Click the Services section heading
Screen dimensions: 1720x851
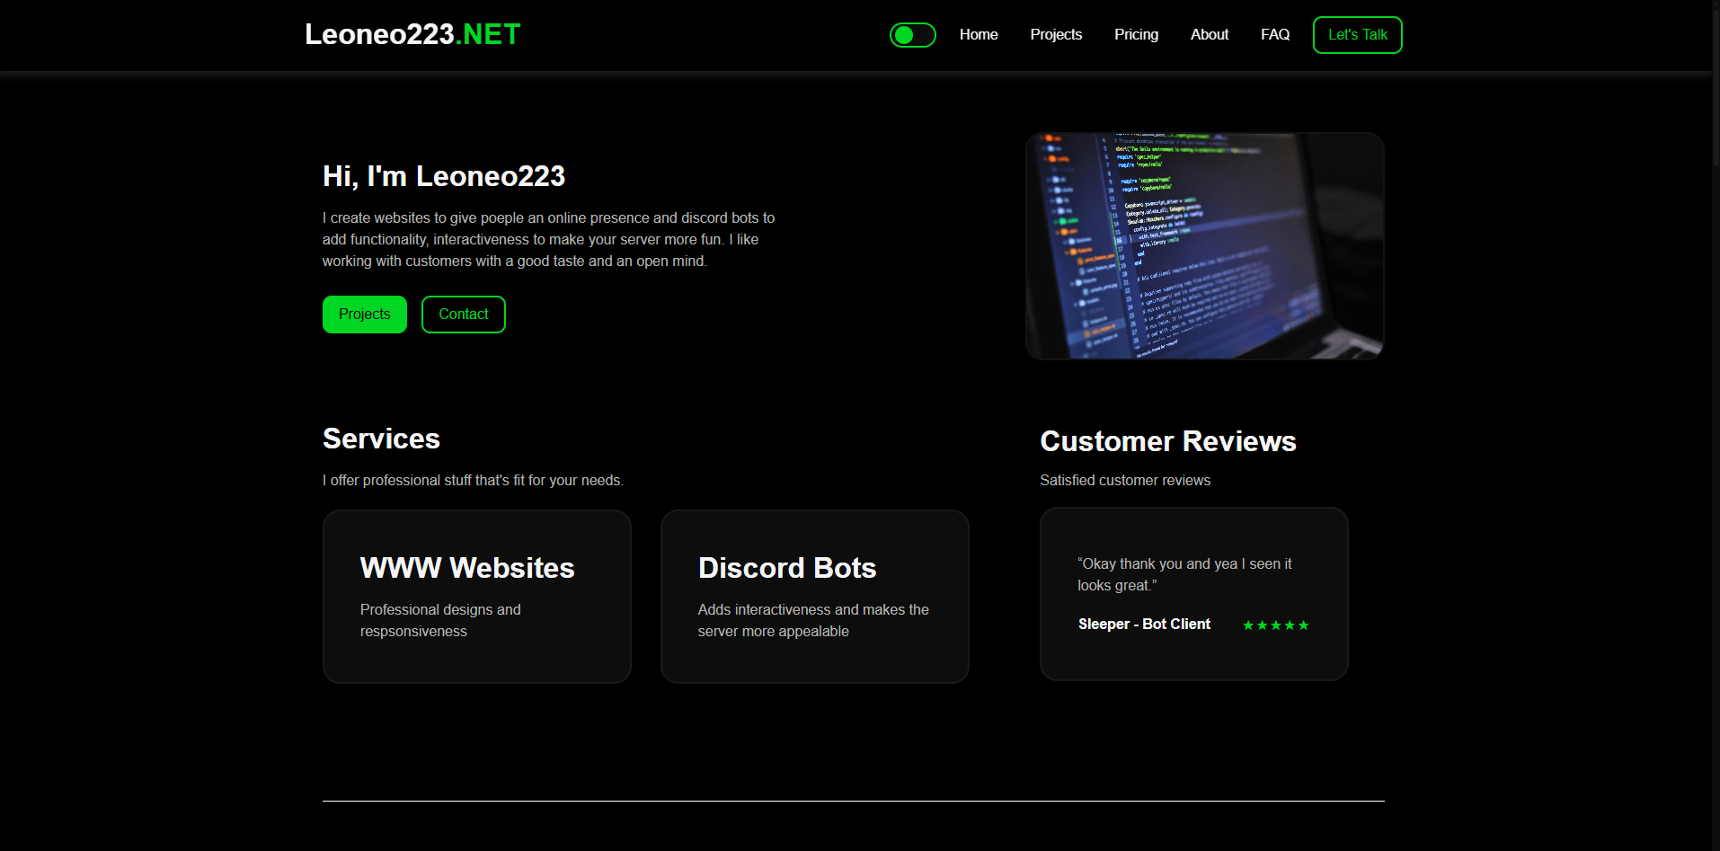381,439
